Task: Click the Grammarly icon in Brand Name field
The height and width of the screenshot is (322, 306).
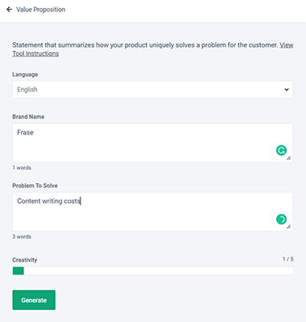Action: (281, 151)
